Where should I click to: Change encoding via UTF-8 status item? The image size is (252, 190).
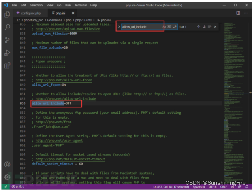click(213, 187)
